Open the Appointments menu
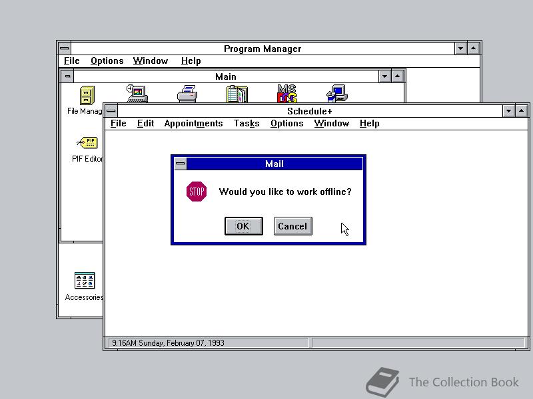 [193, 123]
